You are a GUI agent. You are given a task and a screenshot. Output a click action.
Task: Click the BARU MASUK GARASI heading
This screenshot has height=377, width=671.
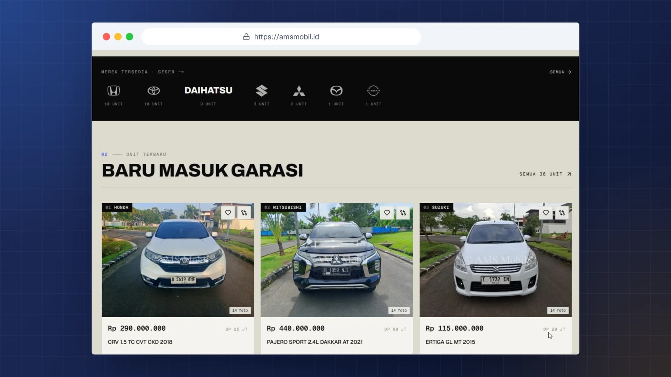(x=202, y=170)
